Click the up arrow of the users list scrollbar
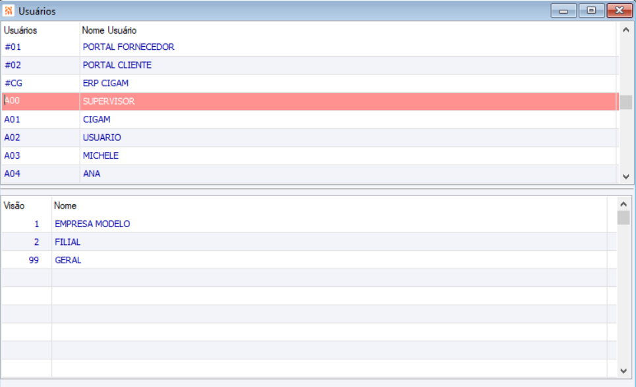This screenshot has height=387, width=636. pyautogui.click(x=626, y=30)
